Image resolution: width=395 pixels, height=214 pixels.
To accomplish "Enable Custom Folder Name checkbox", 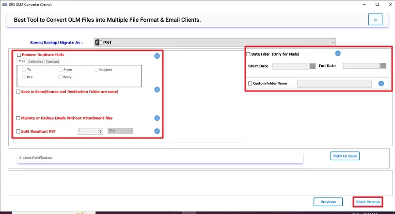I will coord(250,83).
